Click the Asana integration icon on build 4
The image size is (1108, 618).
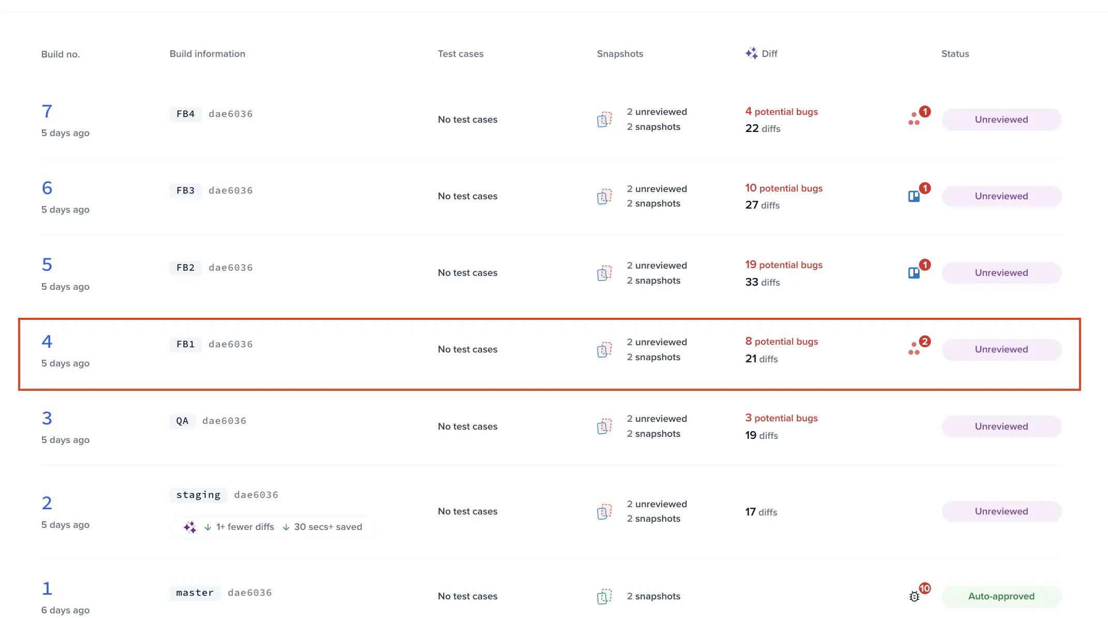pos(914,349)
